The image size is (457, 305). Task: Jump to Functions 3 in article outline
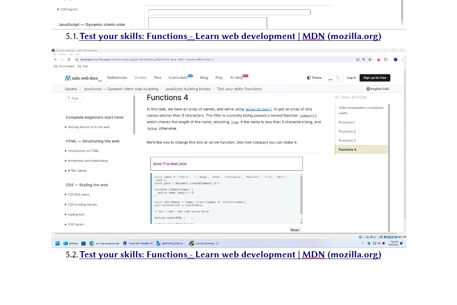click(x=347, y=140)
